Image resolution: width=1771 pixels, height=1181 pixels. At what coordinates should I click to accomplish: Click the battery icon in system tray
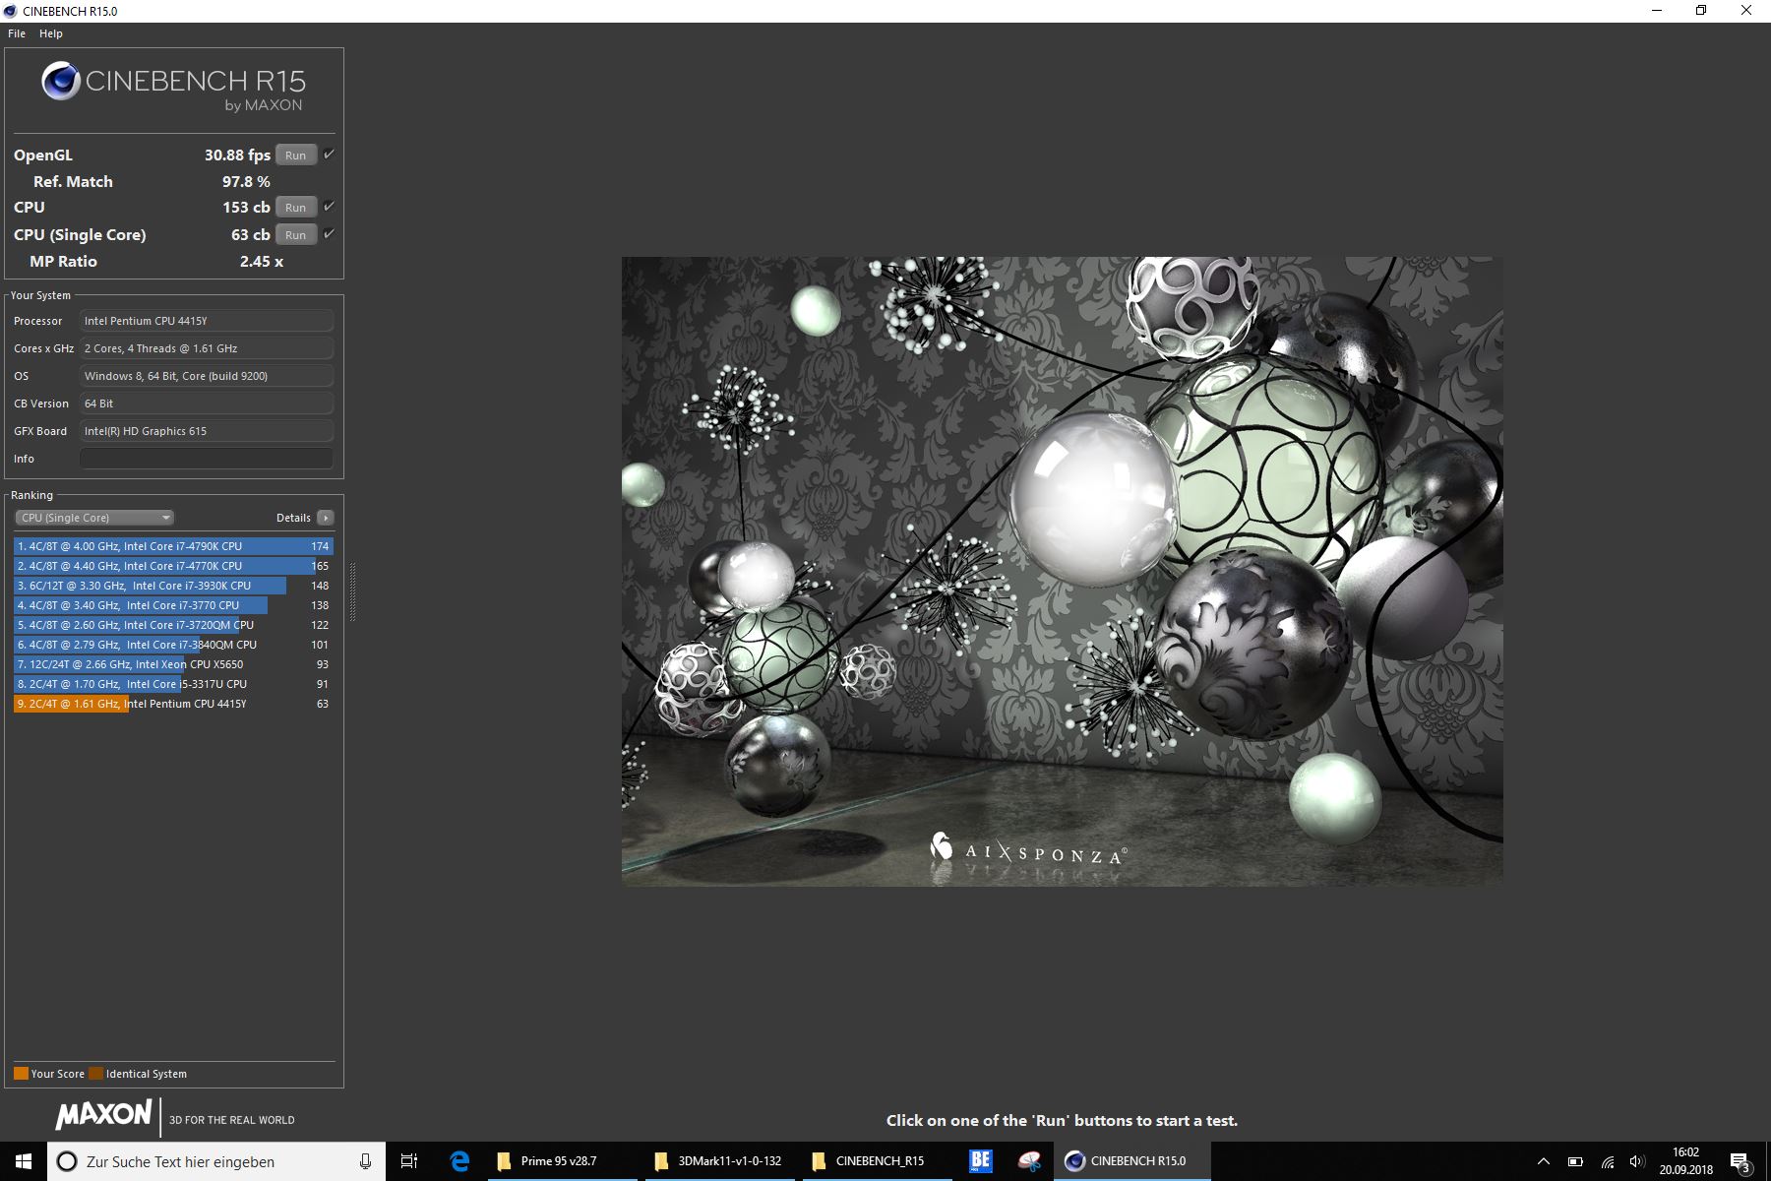[x=1575, y=1162]
